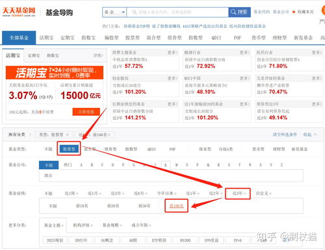Click 更多 for 酿酒行业
This screenshot has height=250, width=325.
(244, 53)
